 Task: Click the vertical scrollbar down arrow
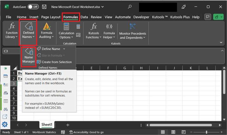tap(224, 120)
